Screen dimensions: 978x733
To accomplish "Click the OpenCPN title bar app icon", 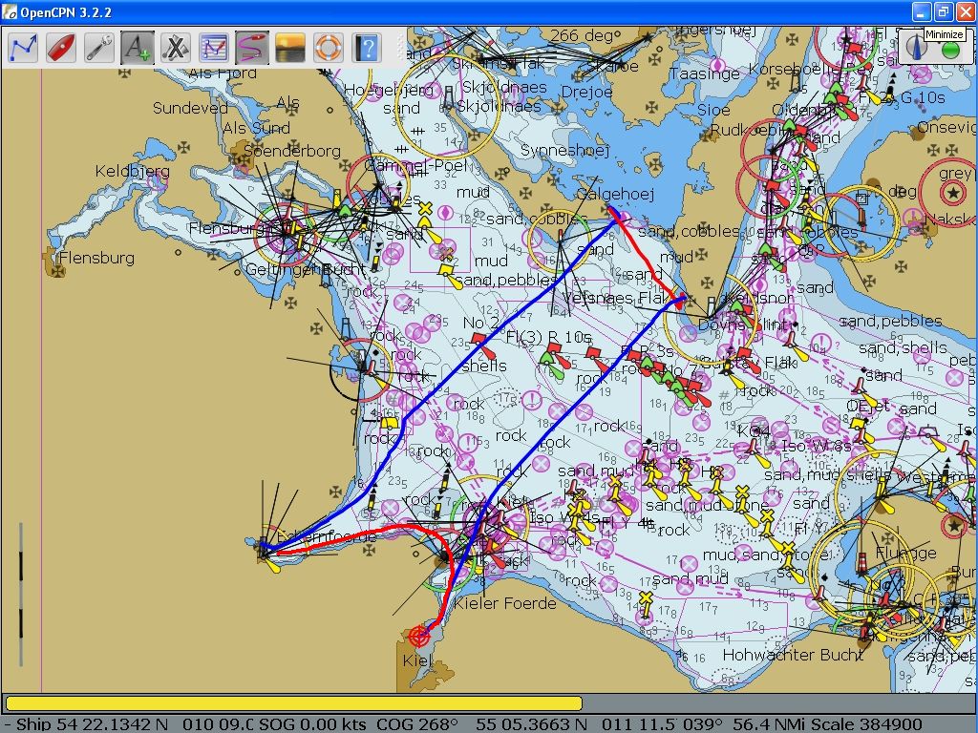I will [10, 11].
